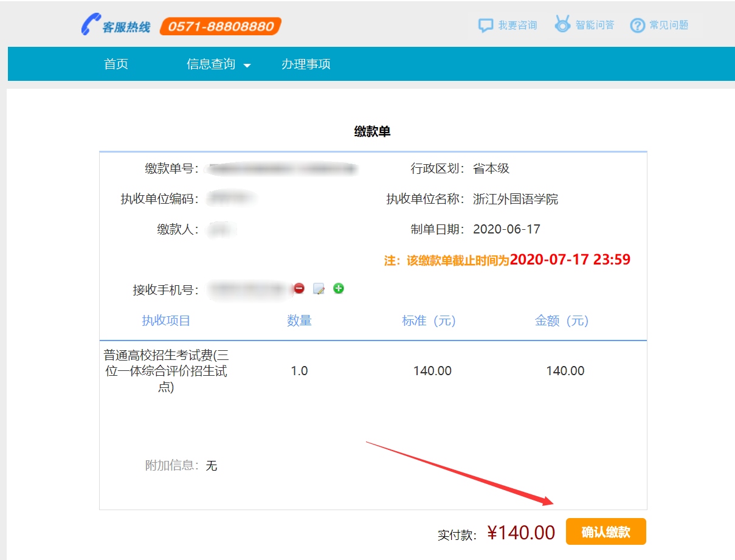Click the blurred 接收手机号 number field
Image resolution: width=735 pixels, height=560 pixels.
(246, 289)
